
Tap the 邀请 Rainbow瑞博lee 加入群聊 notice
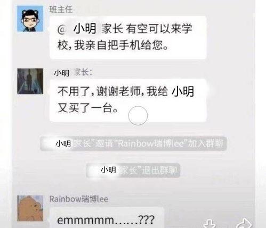(x=133, y=143)
